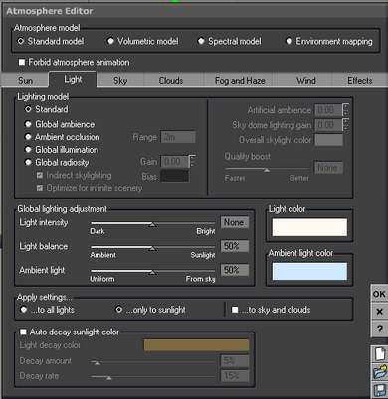Click the new atmosphere page icon
The height and width of the screenshot is (399, 388).
click(380, 353)
